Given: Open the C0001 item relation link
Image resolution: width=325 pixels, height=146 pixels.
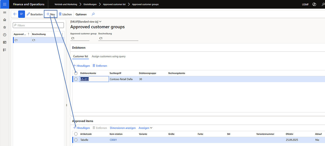Looking at the screenshot, I should pyautogui.click(x=113, y=140).
